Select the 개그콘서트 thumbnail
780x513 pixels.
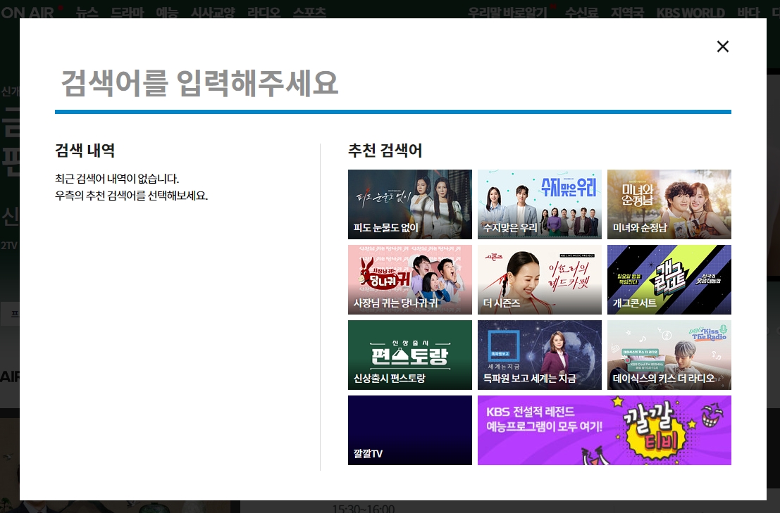click(669, 279)
